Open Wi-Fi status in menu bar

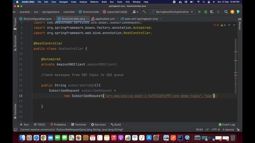click(198, 2)
